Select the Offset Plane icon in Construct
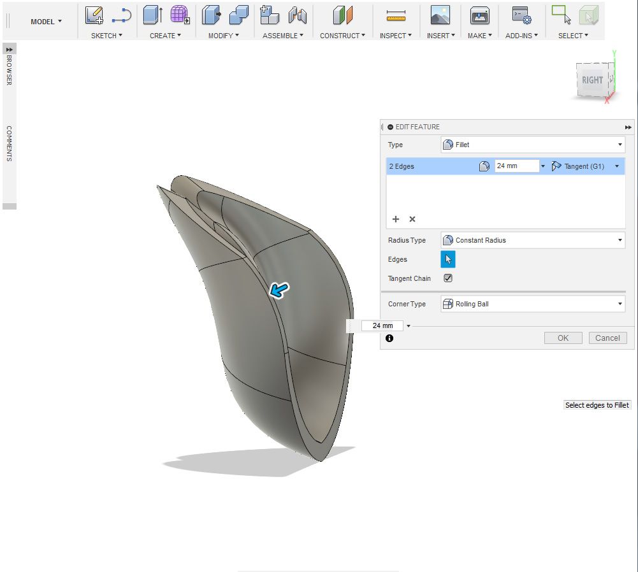638x572 pixels. click(x=342, y=15)
